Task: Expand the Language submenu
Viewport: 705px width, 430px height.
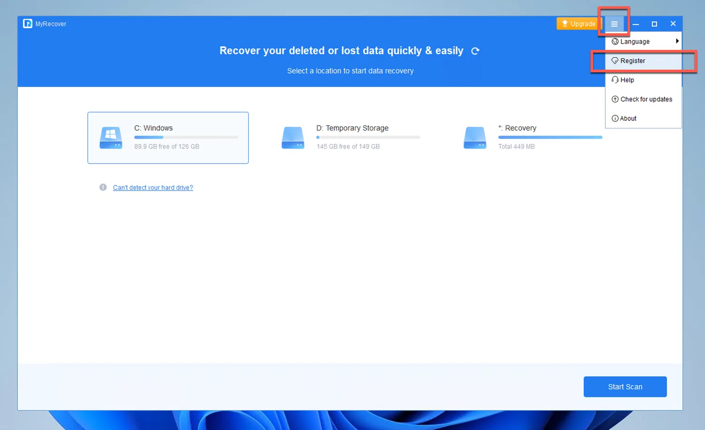Action: point(644,41)
